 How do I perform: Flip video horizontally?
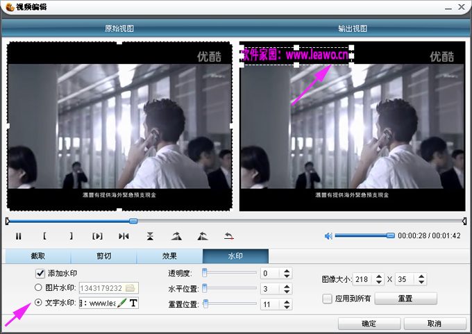pyautogui.click(x=124, y=236)
